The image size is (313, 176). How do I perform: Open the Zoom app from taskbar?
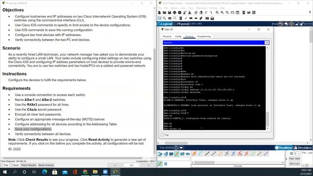click(105, 172)
